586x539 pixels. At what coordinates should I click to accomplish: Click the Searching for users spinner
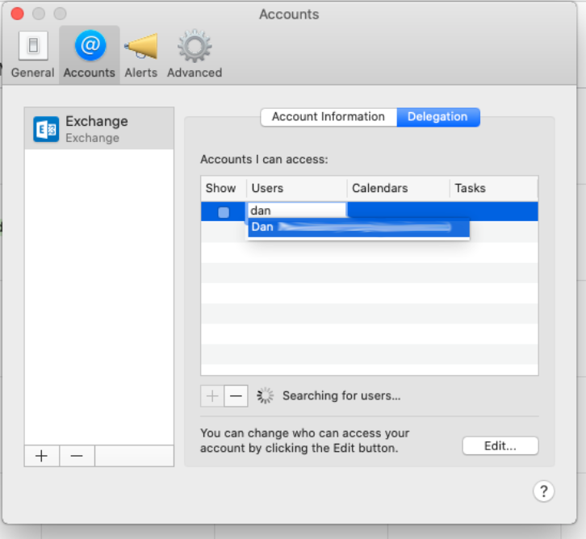click(265, 395)
